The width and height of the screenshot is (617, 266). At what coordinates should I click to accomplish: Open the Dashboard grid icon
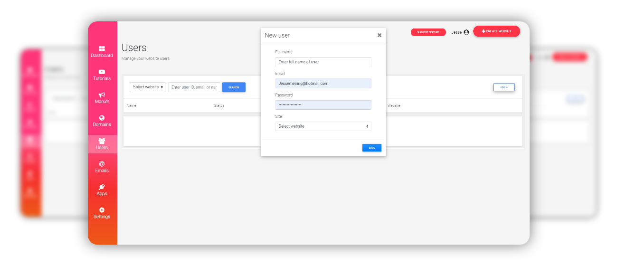pos(102,48)
